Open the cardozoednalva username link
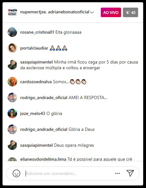This screenshot has width=146, height=188. point(36,82)
